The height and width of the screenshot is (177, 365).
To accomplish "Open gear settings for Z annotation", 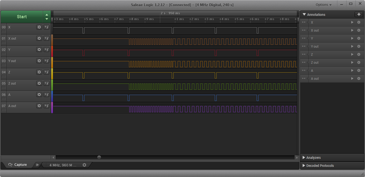I will click(359, 55).
